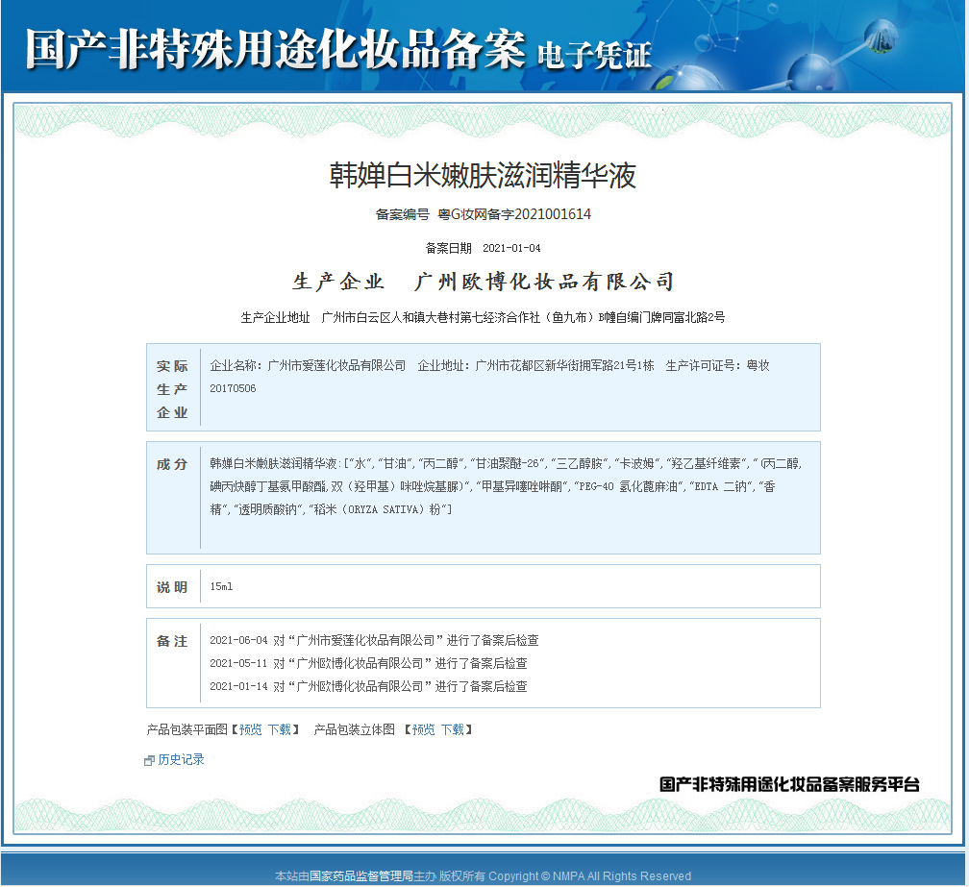The height and width of the screenshot is (887, 969).
Task: Click the 生产企业地址 address line
Action: 483,317
